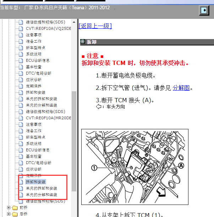Screen dimensions: 214x217
Task: Click step text 1.断开蓄电池负极电缆
Action: click(x=126, y=75)
